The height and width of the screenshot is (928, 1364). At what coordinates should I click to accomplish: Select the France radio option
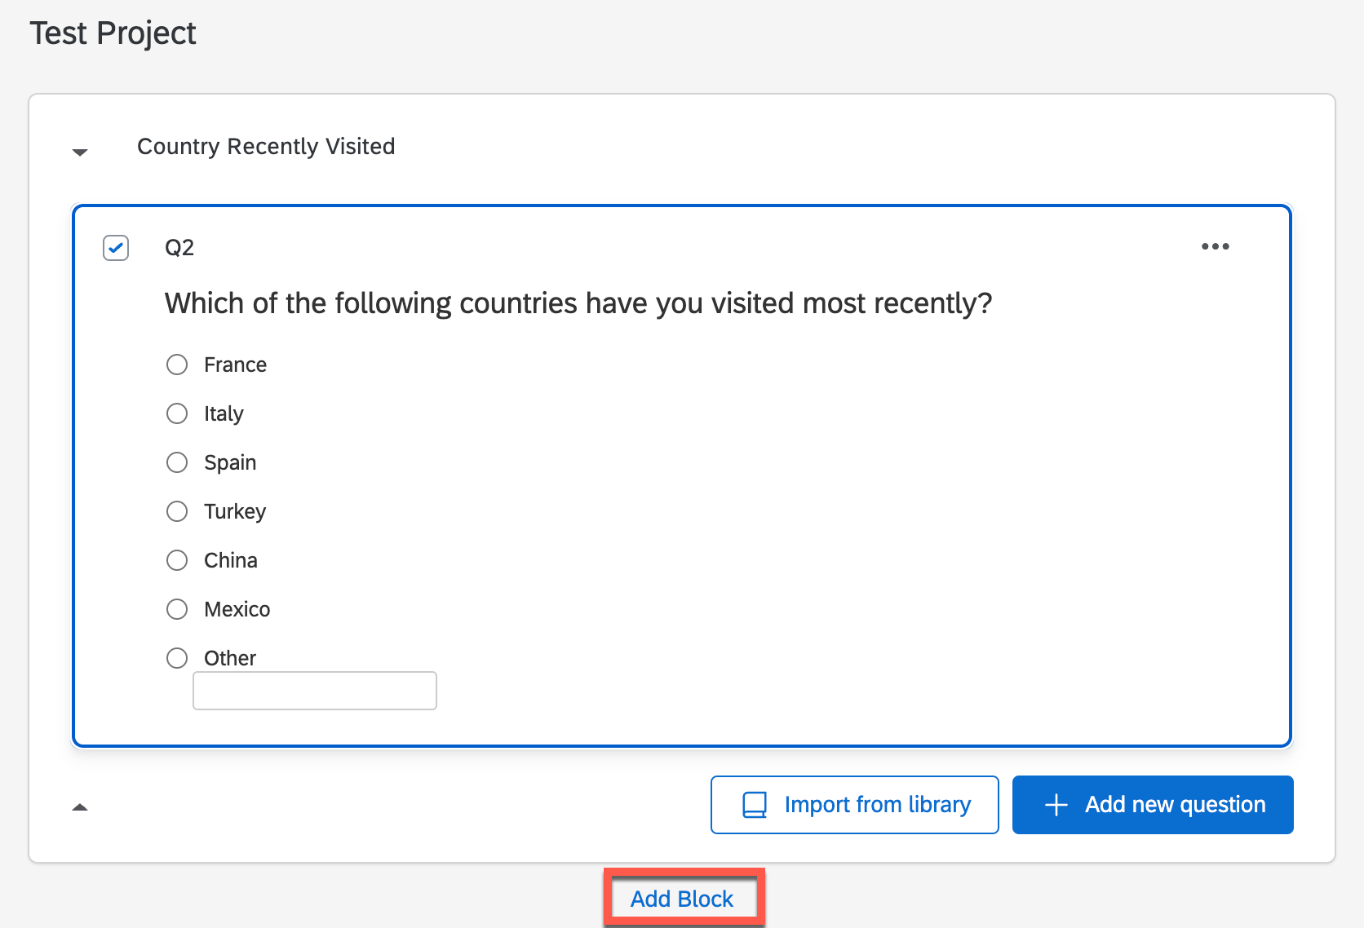pos(177,365)
